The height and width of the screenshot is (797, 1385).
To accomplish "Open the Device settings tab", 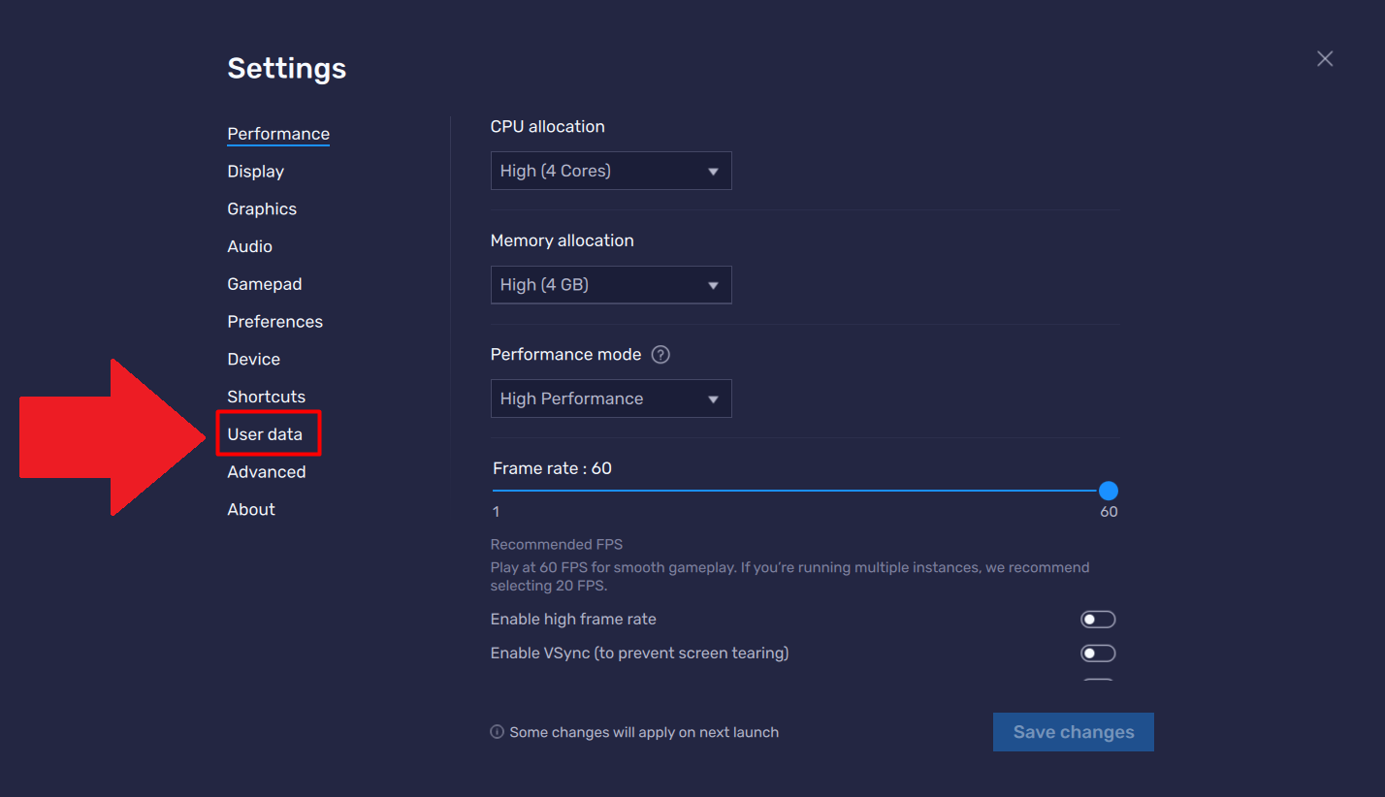I will (x=253, y=360).
